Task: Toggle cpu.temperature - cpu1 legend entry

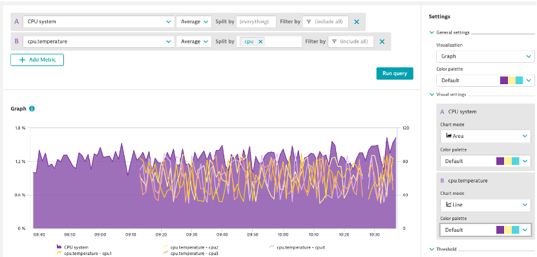Action: click(x=84, y=253)
